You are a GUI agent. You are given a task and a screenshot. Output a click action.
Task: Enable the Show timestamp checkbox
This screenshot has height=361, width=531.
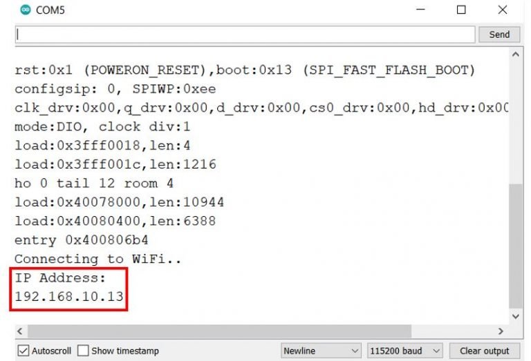84,351
